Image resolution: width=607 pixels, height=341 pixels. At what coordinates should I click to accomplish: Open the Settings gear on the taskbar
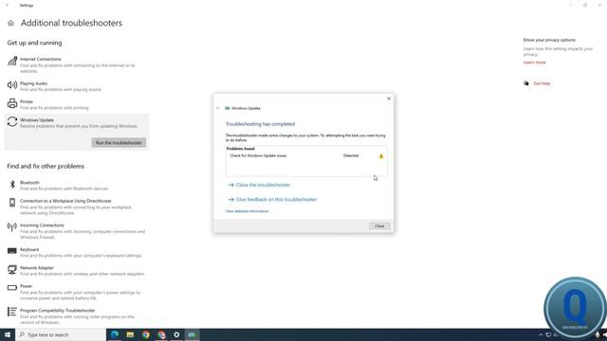[x=176, y=334]
